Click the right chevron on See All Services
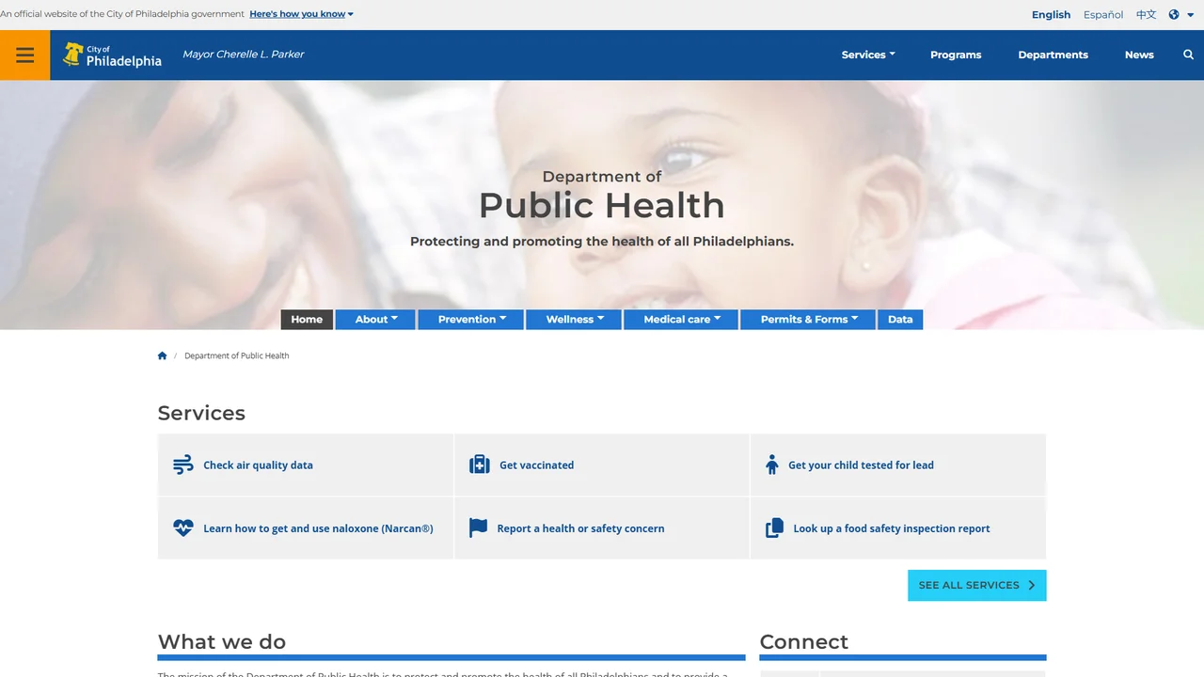The width and height of the screenshot is (1204, 677). click(x=1031, y=585)
